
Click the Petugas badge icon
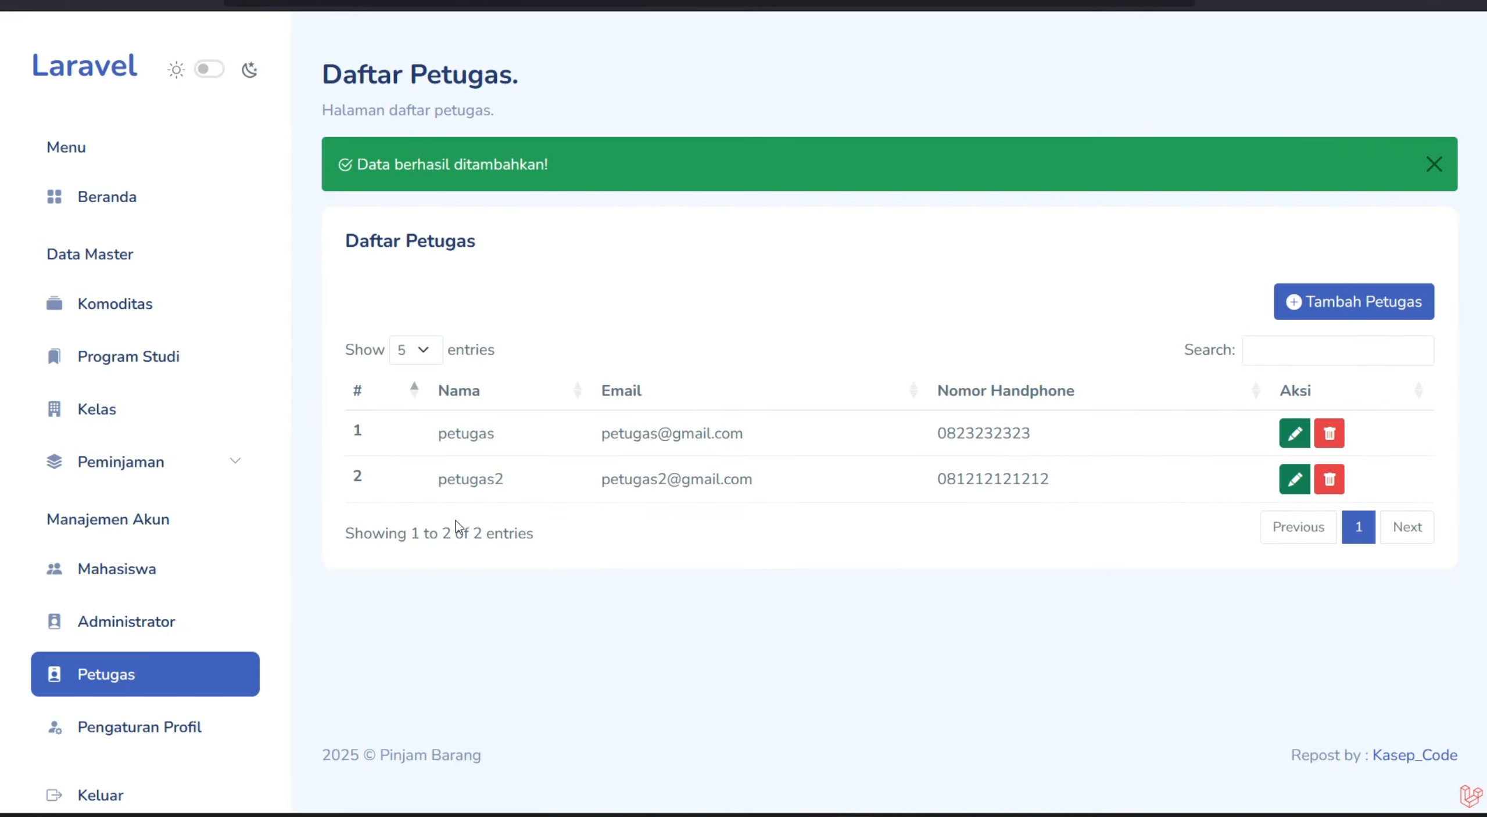pyautogui.click(x=54, y=674)
